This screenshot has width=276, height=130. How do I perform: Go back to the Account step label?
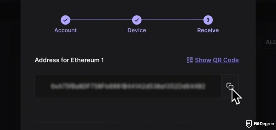65,30
